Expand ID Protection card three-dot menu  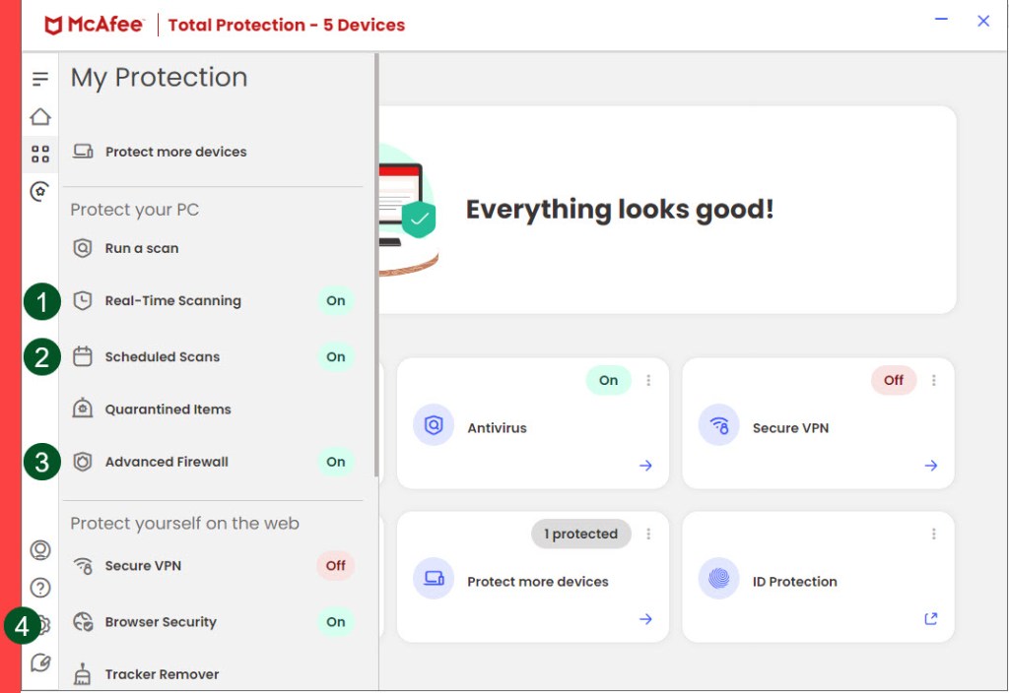click(934, 534)
